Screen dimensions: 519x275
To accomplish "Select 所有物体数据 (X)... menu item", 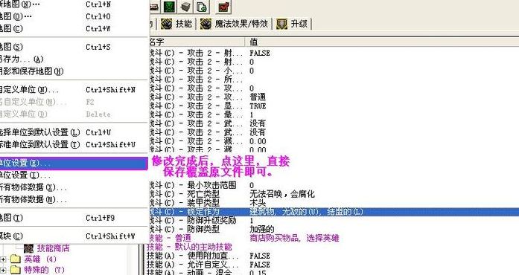I will tap(74, 187).
